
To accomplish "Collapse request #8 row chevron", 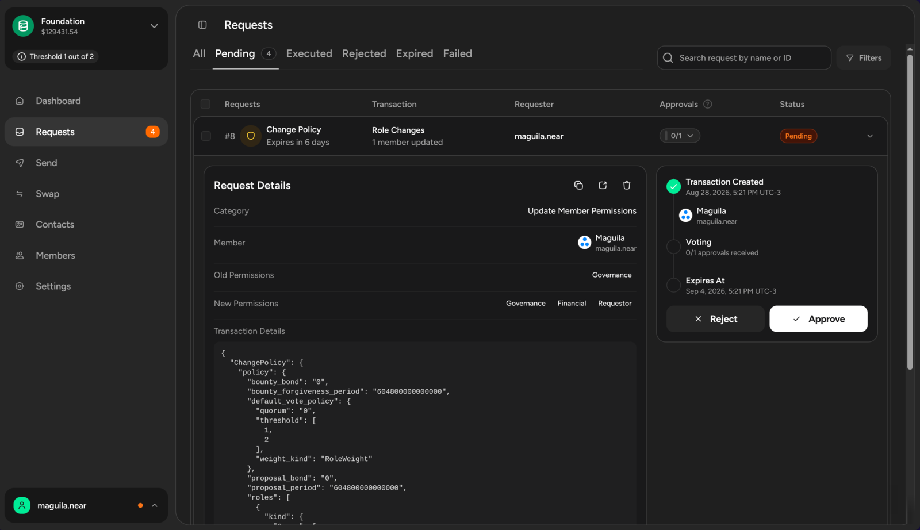I will click(x=870, y=136).
